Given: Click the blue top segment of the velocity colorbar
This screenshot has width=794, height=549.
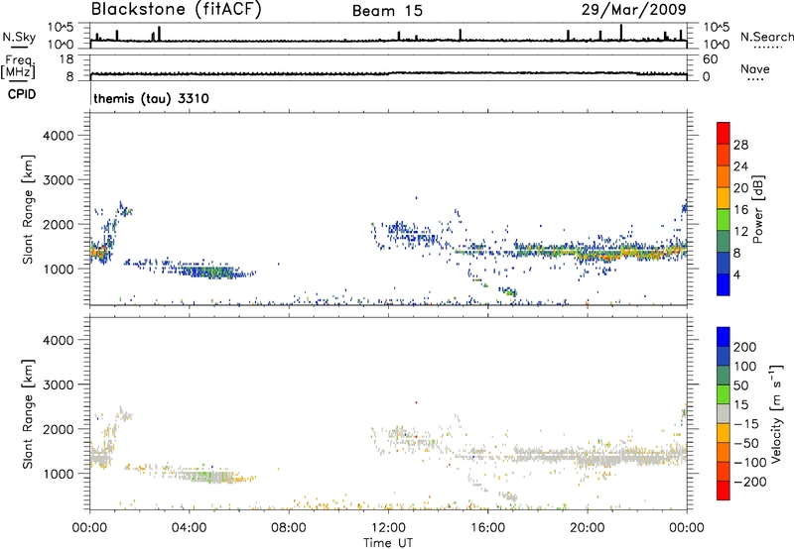Looking at the screenshot, I should pyautogui.click(x=724, y=337).
